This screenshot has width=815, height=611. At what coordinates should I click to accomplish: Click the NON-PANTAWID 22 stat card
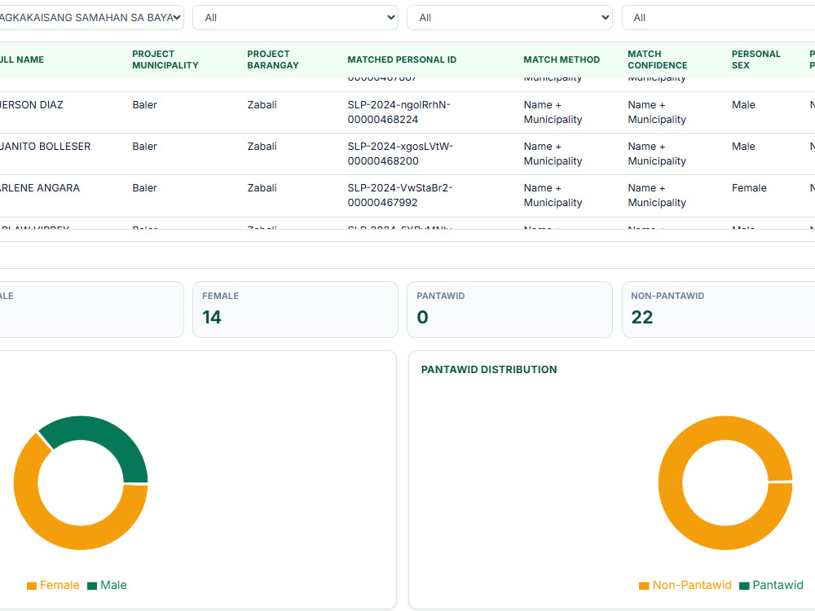tap(718, 310)
